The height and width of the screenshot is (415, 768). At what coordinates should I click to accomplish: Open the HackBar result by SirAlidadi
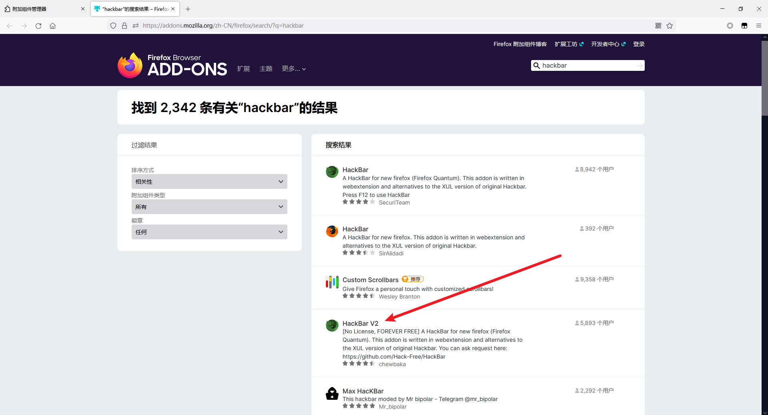coord(355,229)
